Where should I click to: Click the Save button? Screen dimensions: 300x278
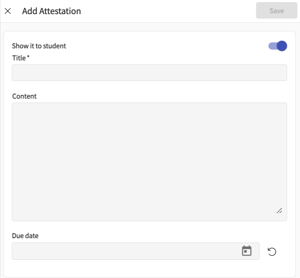(277, 11)
